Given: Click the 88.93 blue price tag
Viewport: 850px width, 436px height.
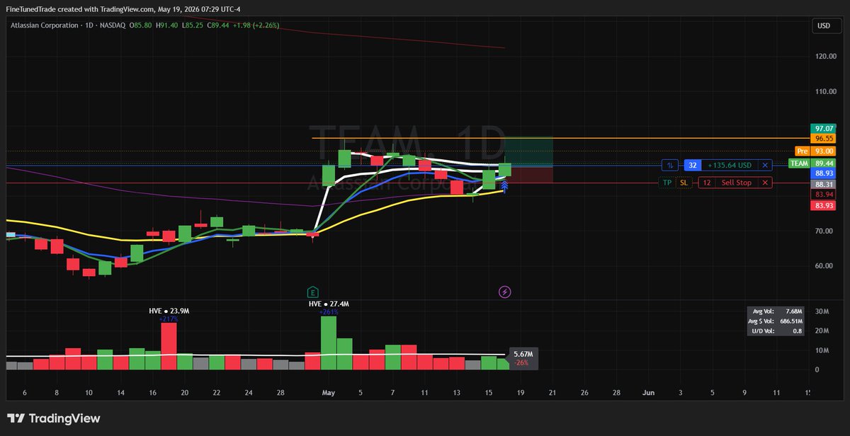Looking at the screenshot, I should pos(824,173).
